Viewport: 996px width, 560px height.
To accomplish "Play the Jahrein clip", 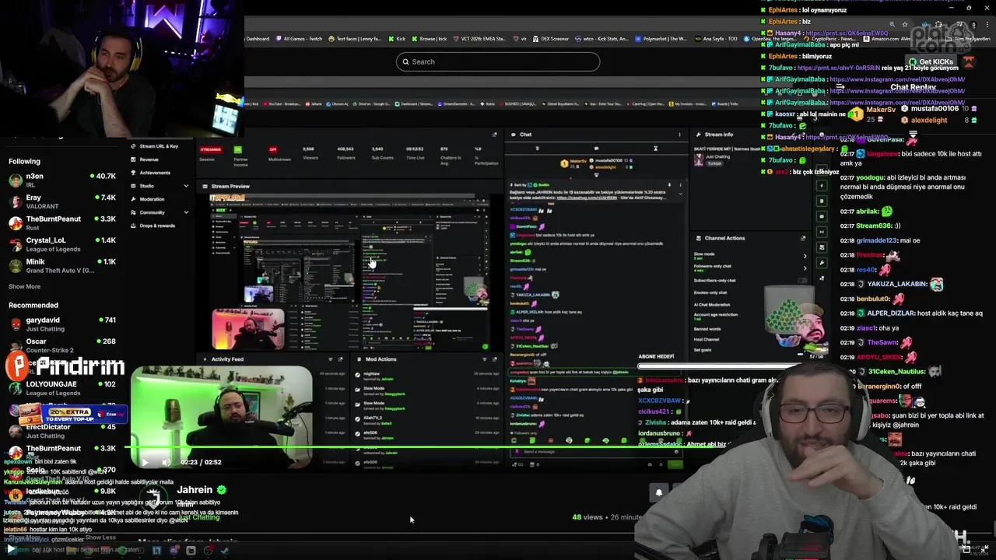I will [x=145, y=462].
